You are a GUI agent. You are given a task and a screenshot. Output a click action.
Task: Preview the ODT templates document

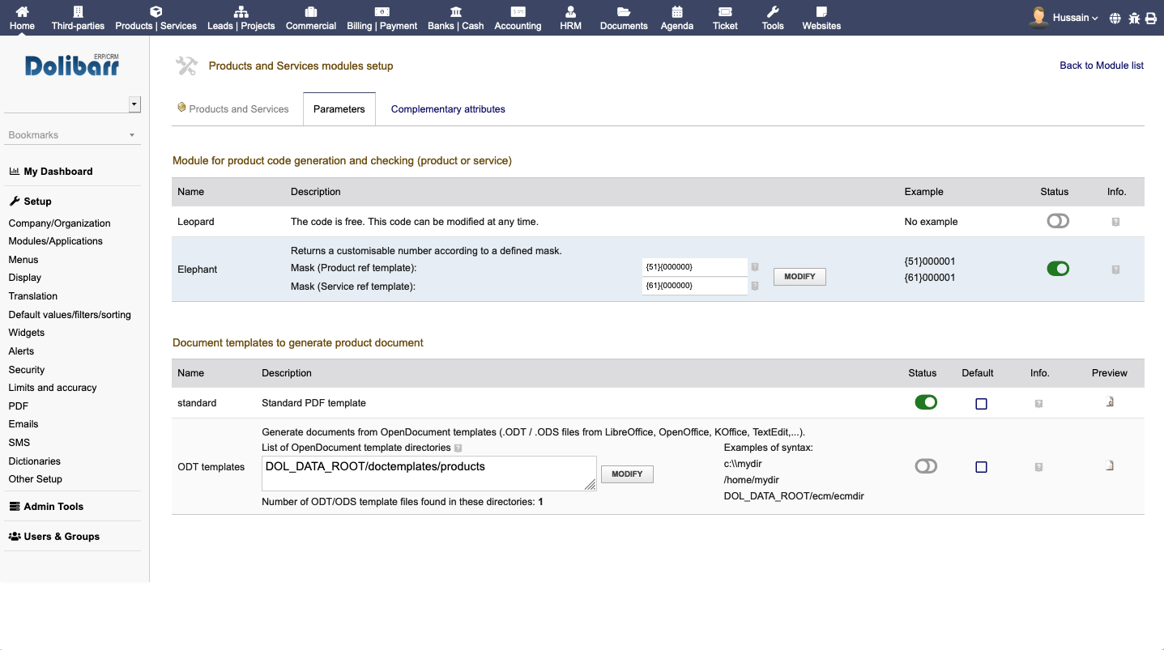pyautogui.click(x=1110, y=465)
